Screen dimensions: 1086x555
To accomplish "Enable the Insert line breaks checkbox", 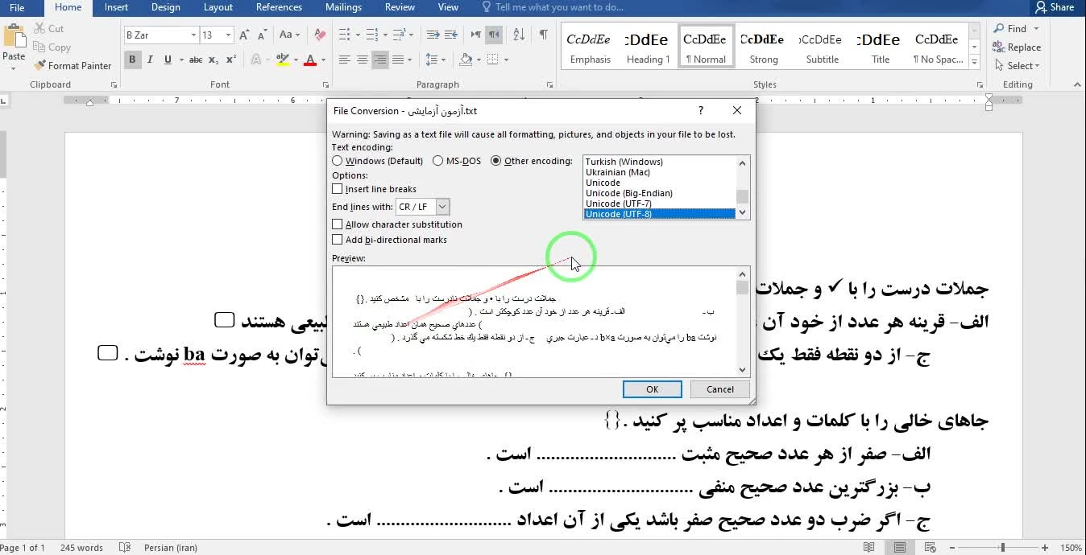I will (338, 189).
